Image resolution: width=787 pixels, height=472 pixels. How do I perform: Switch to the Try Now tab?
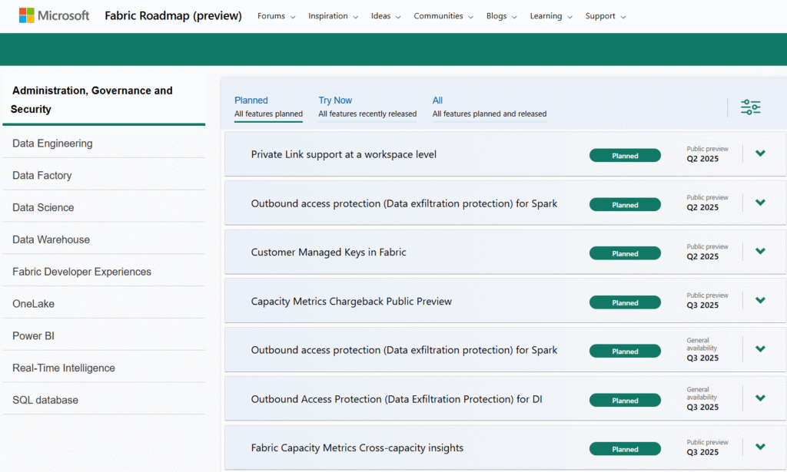point(367,107)
